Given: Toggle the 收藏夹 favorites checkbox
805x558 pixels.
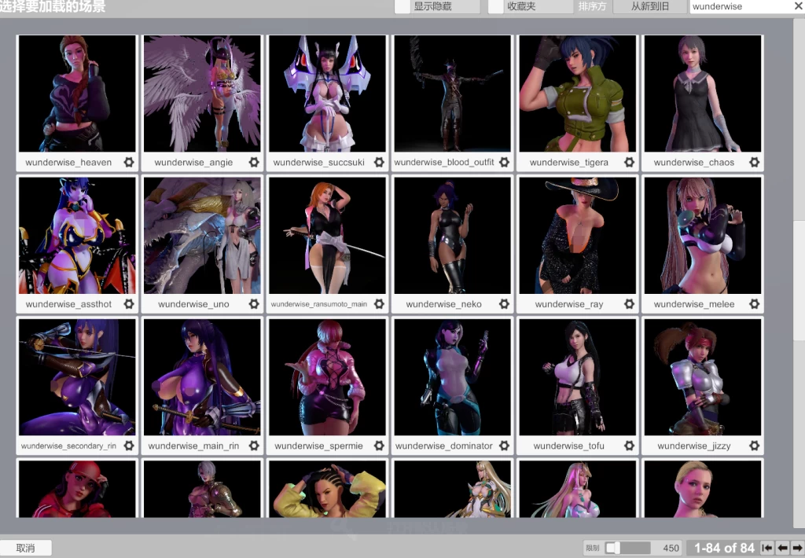Looking at the screenshot, I should click(x=495, y=6).
